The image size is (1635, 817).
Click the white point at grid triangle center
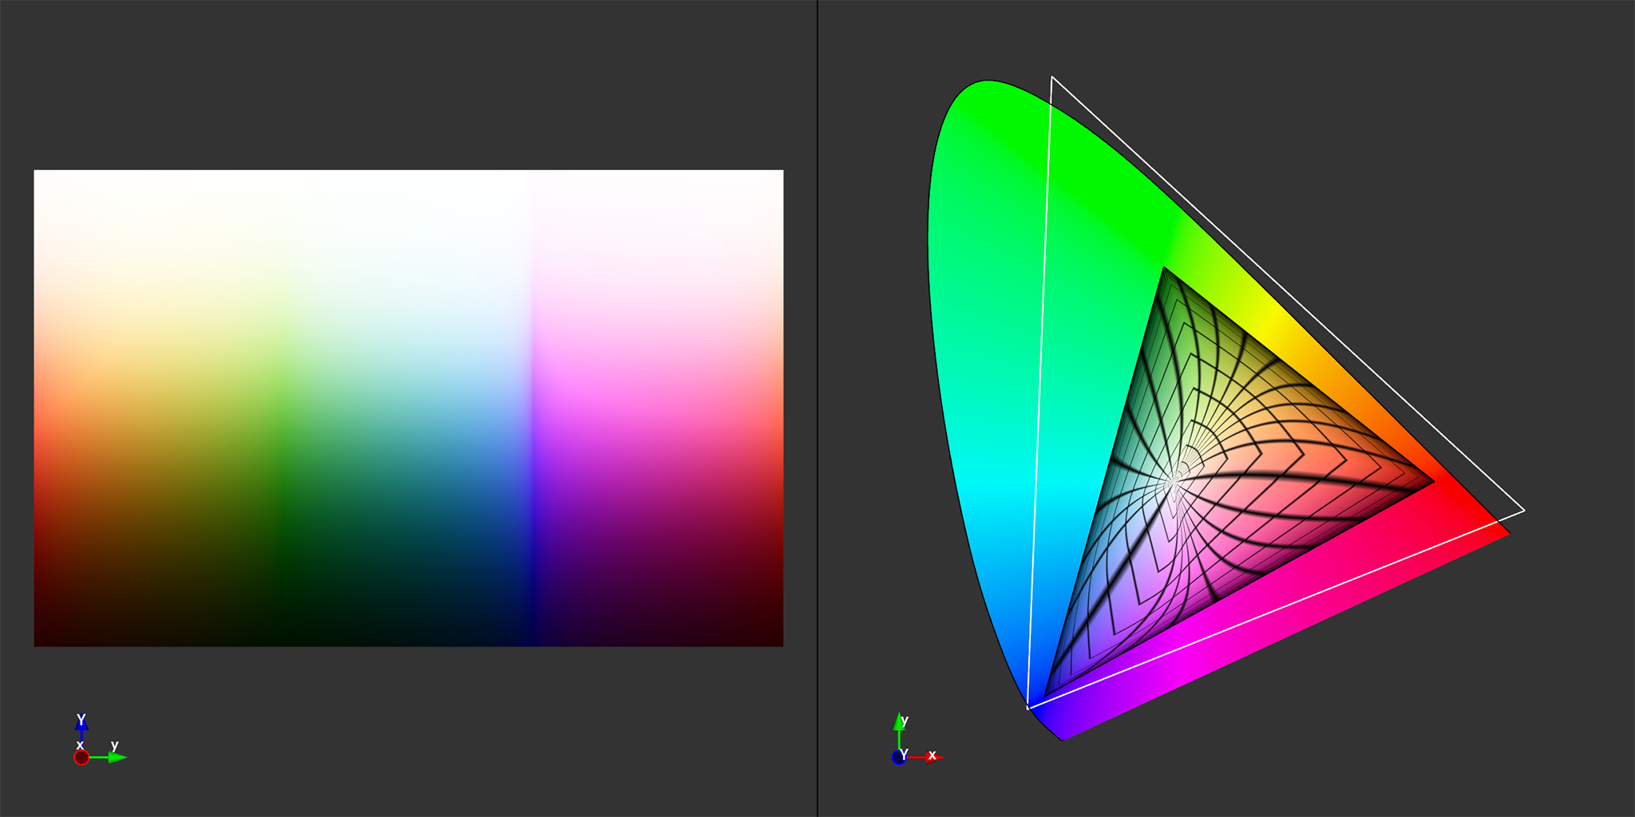[x=1174, y=480]
